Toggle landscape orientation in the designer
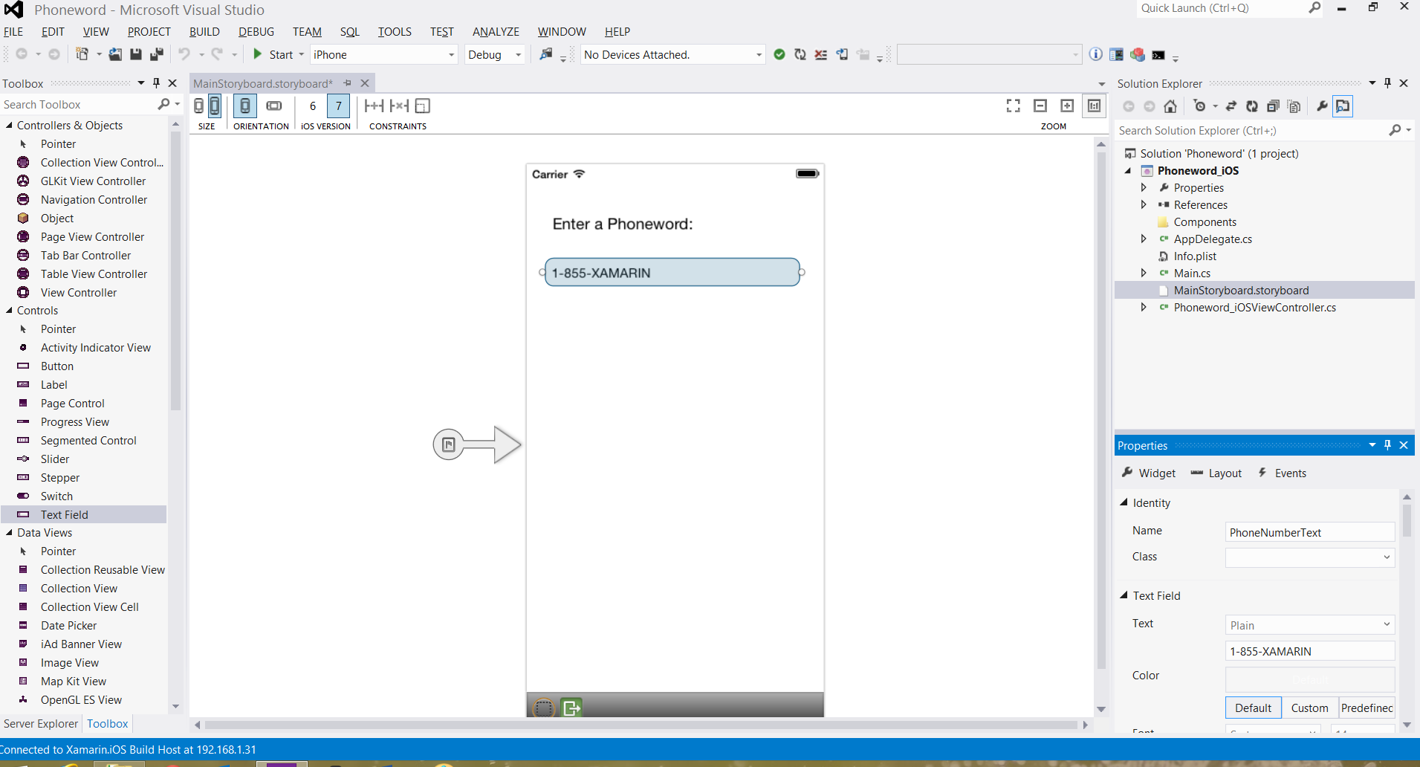Viewport: 1420px width, 767px height. click(274, 106)
